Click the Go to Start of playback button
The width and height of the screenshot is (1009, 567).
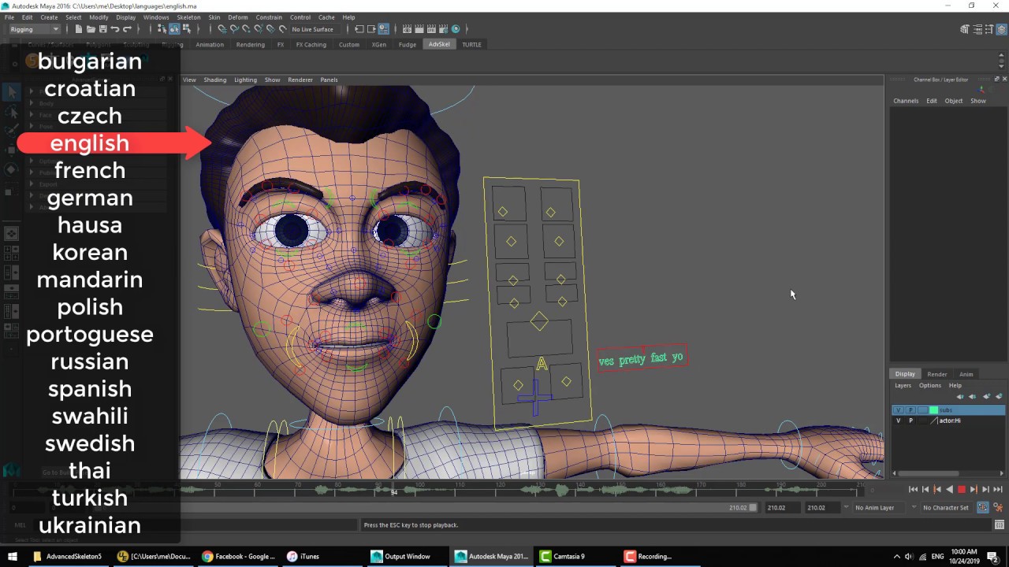(913, 490)
